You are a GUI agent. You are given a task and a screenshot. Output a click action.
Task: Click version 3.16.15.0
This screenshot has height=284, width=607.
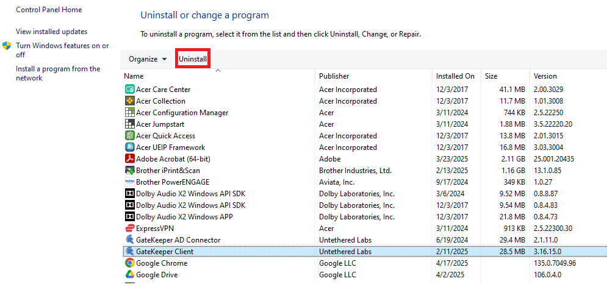pos(547,252)
